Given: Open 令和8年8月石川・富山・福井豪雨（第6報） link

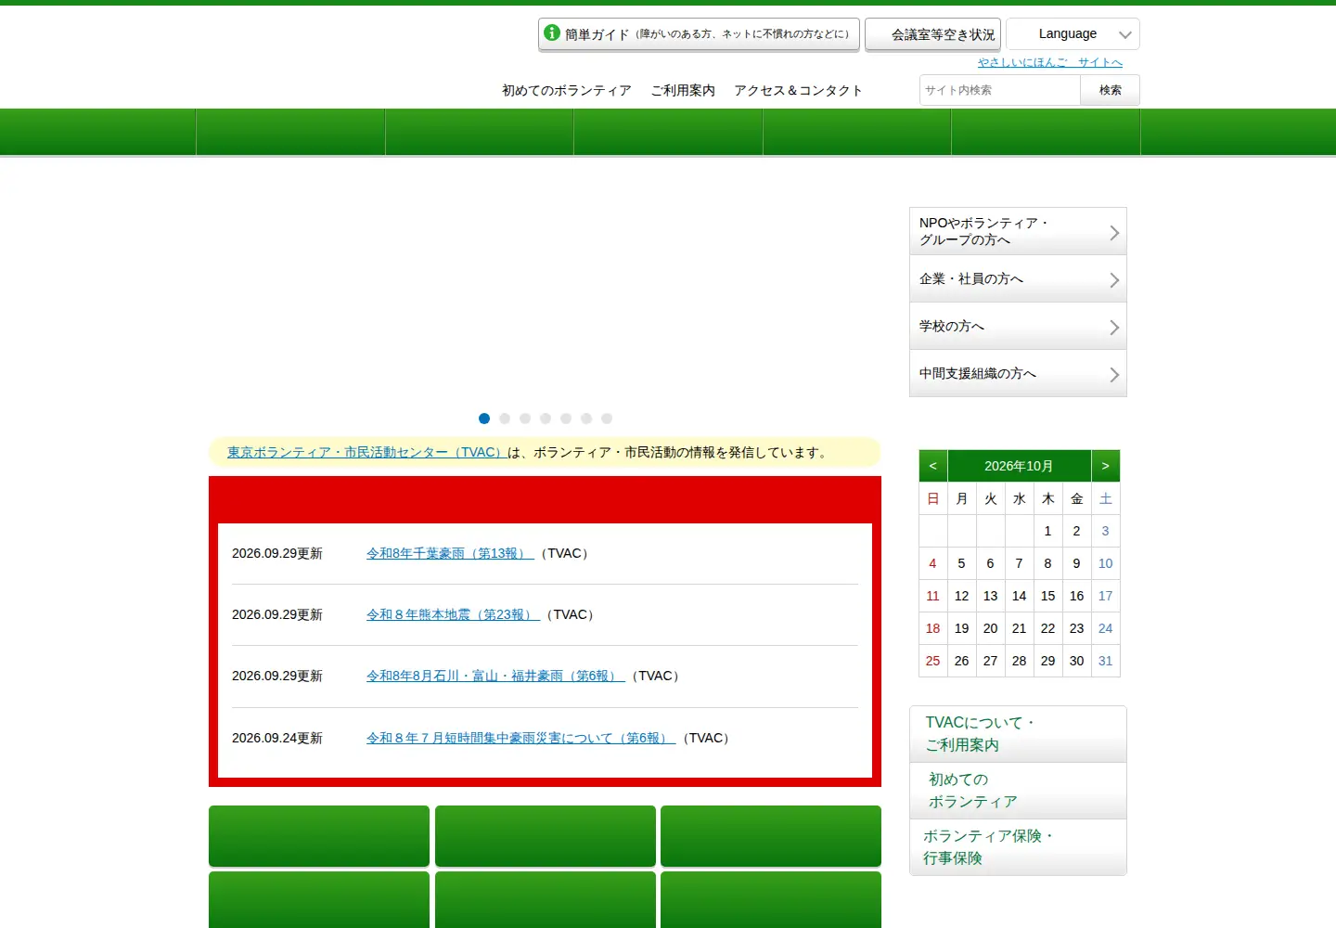Looking at the screenshot, I should click(495, 676).
